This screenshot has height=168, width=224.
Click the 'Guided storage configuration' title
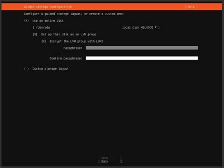(x=48, y=7)
